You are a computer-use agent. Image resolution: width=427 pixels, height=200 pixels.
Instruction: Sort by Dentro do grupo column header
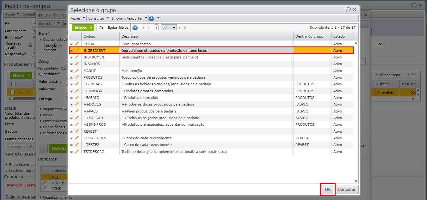tap(312, 36)
